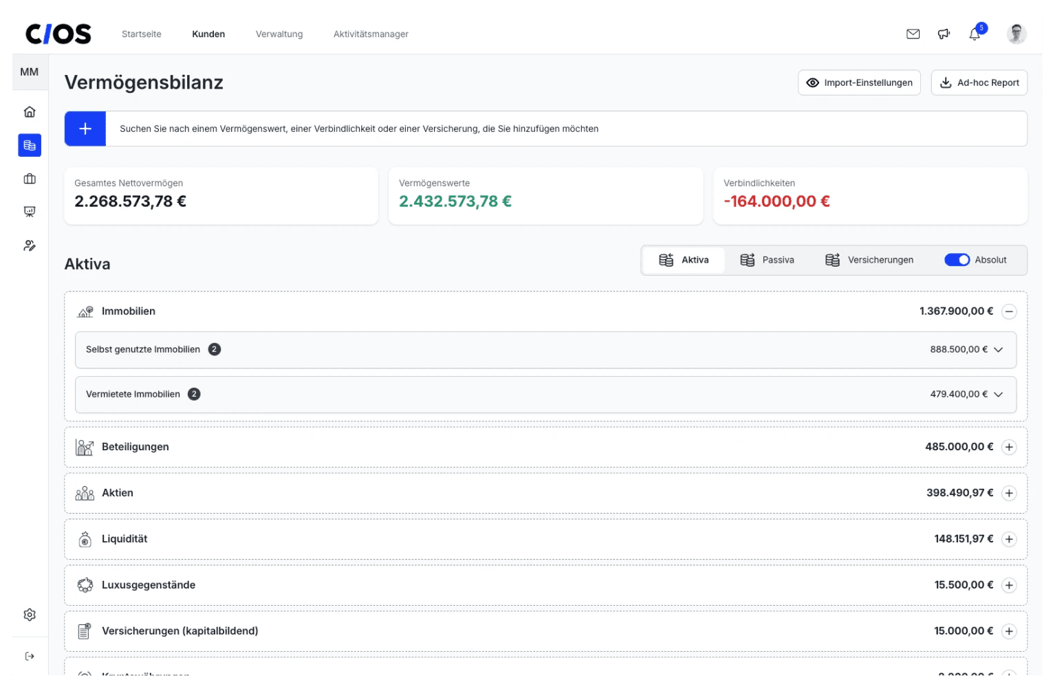
Task: Expand the Luxusgegenstände section
Action: click(x=1009, y=585)
